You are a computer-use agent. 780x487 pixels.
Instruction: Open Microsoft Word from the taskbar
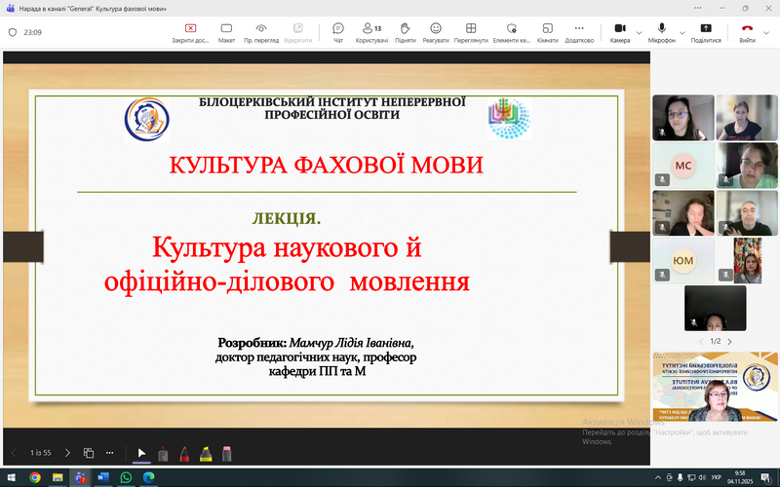103,477
